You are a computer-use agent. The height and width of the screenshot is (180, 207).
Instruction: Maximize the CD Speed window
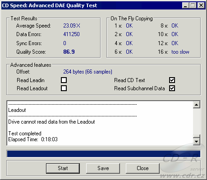[x=193, y=5]
